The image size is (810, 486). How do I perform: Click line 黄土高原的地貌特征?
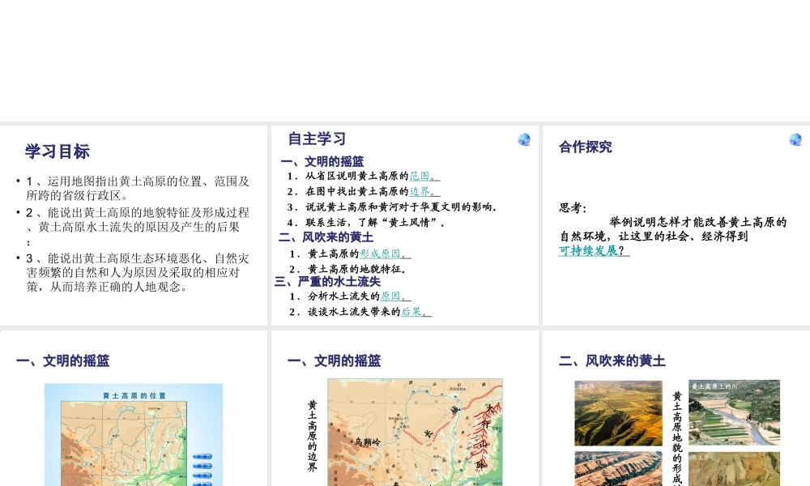point(348,269)
